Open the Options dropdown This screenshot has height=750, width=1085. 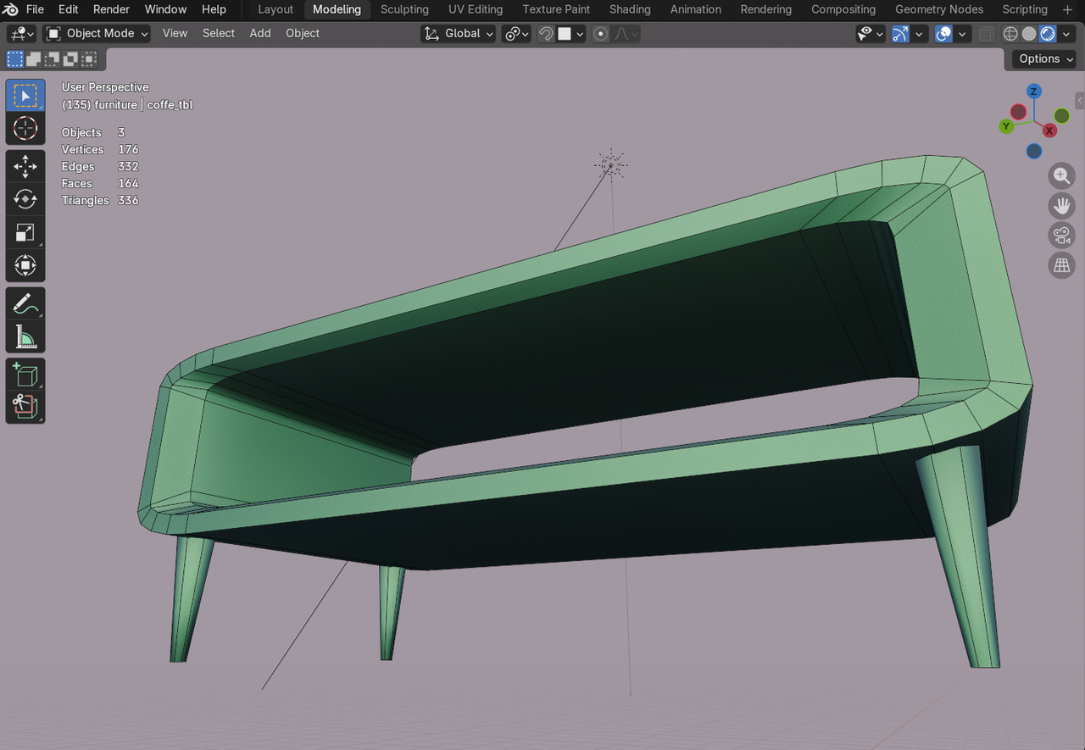tap(1043, 58)
